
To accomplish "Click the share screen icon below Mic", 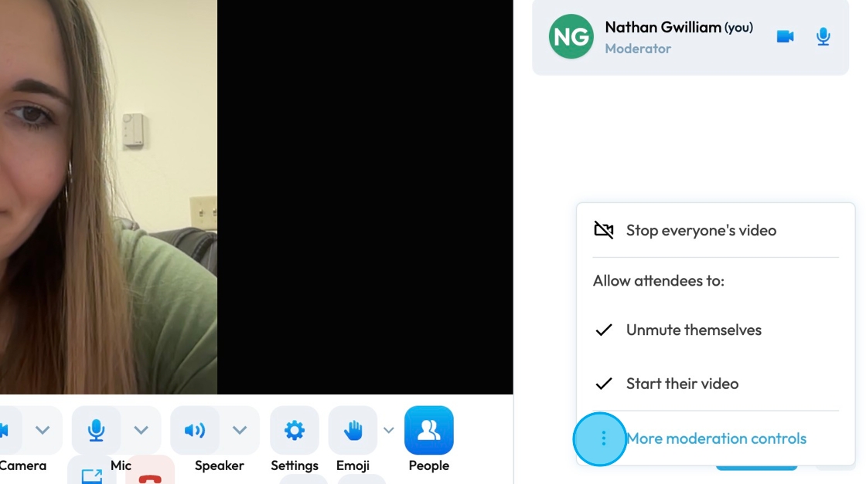I will tap(92, 476).
